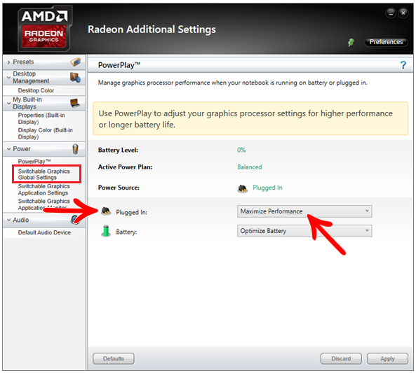This screenshot has width=416, height=373.
Task: Click the Preferences button
Action: 386,42
